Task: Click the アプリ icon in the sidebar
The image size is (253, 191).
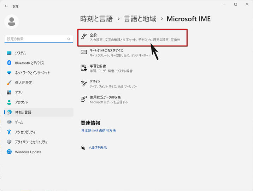Action: click(x=9, y=92)
